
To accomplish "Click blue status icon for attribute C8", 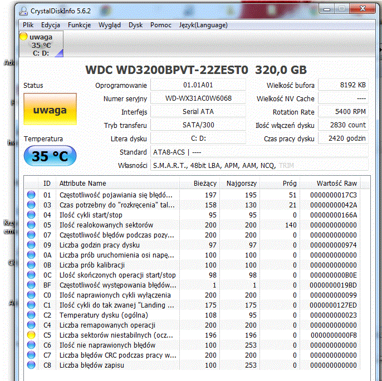I will coord(31,365).
